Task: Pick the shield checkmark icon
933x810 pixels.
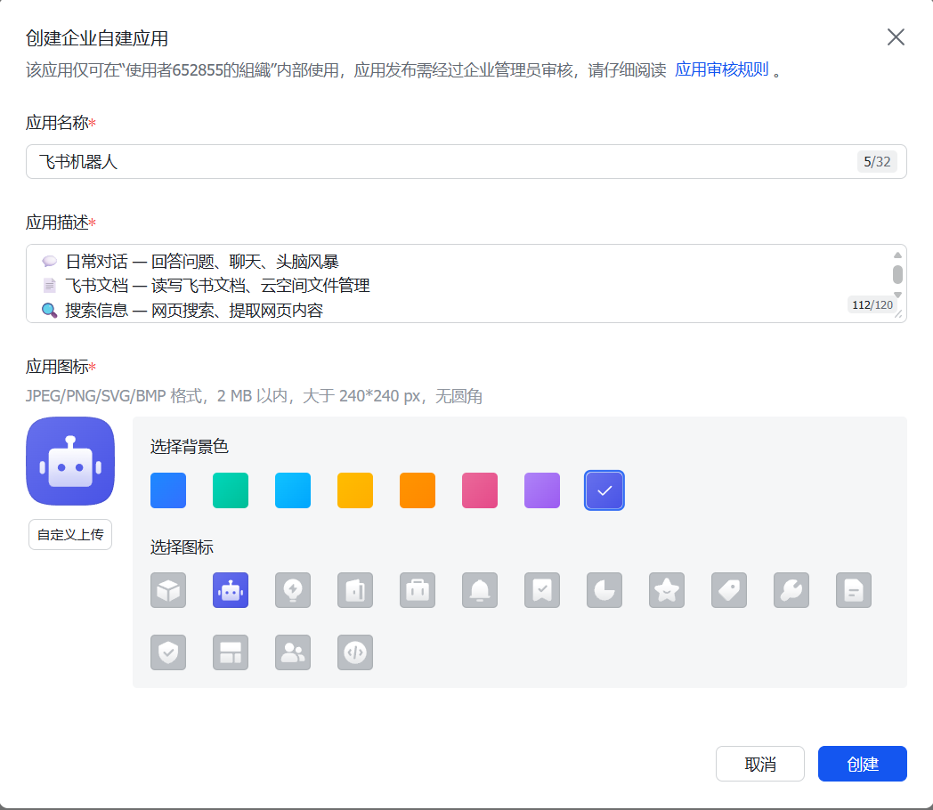Action: click(x=168, y=652)
